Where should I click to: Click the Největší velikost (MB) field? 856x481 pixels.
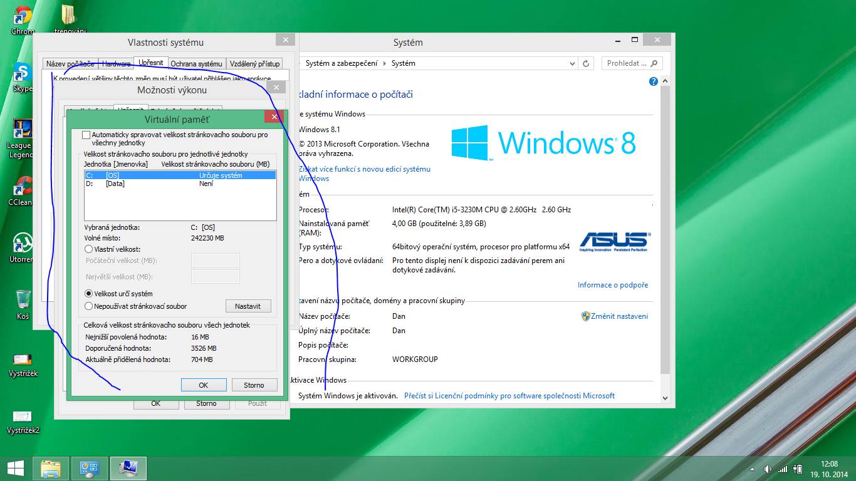[215, 277]
